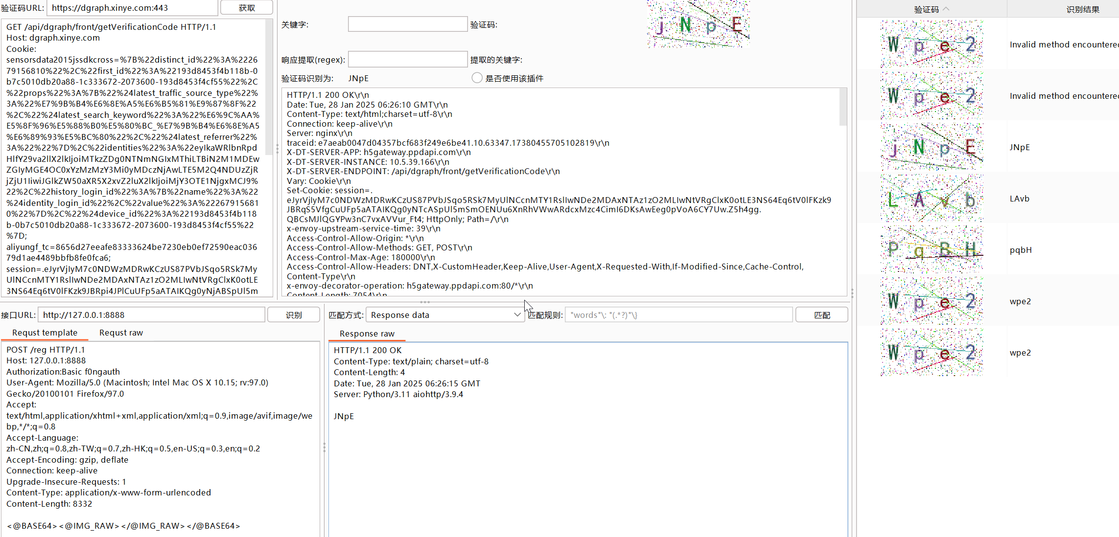Viewport: 1119px width, 537px height.
Task: Select the Requst template tab
Action: (45, 333)
